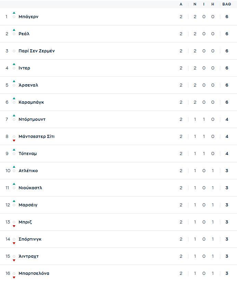Click the Α matches played column header

tap(181, 4)
